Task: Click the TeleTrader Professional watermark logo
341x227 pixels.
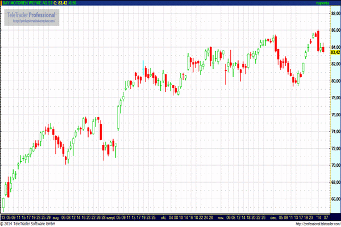Action: coord(31,18)
